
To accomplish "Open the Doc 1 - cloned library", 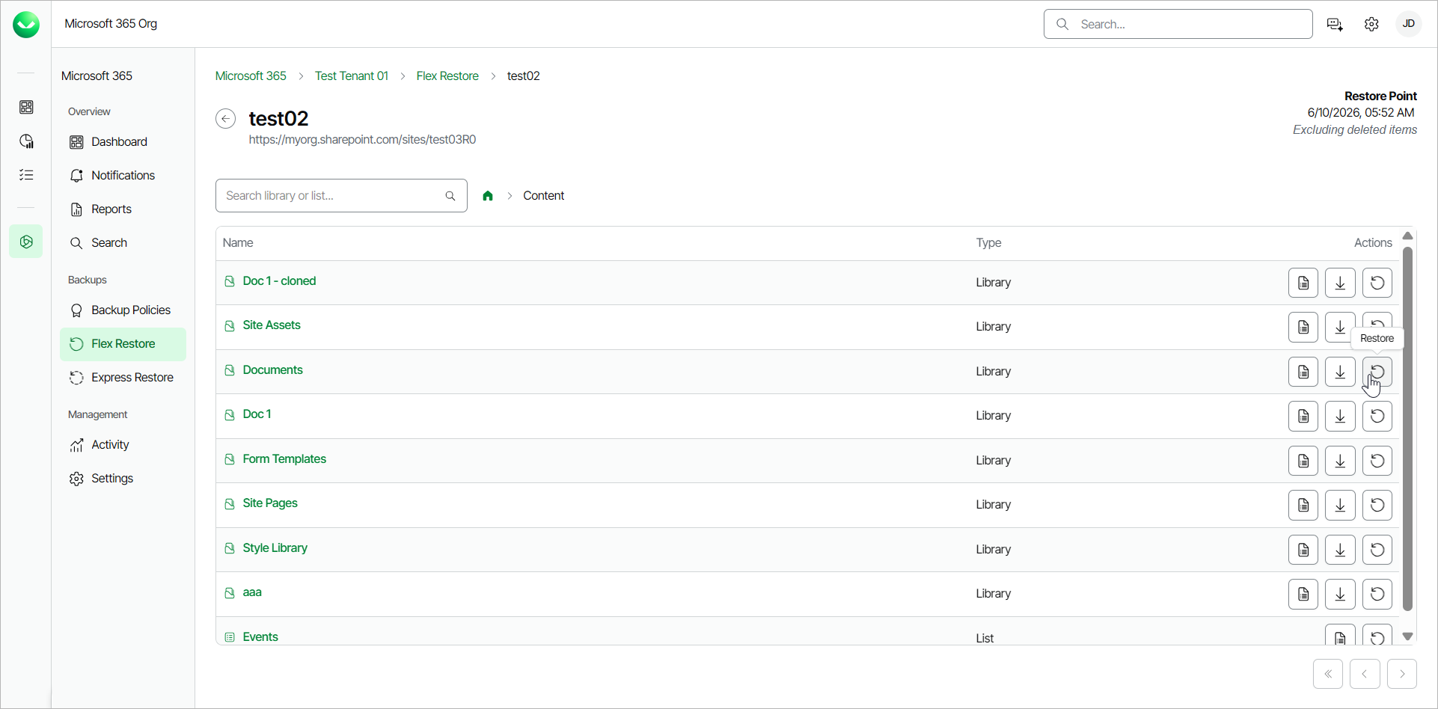I will tap(279, 281).
